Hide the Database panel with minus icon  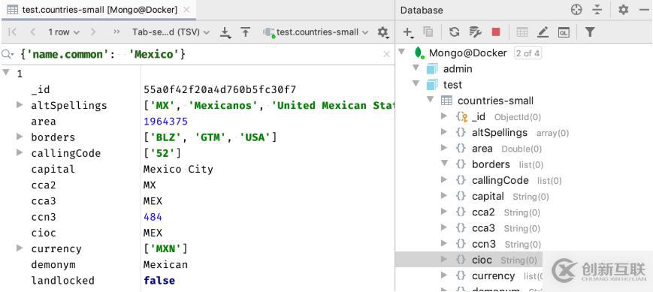click(644, 10)
